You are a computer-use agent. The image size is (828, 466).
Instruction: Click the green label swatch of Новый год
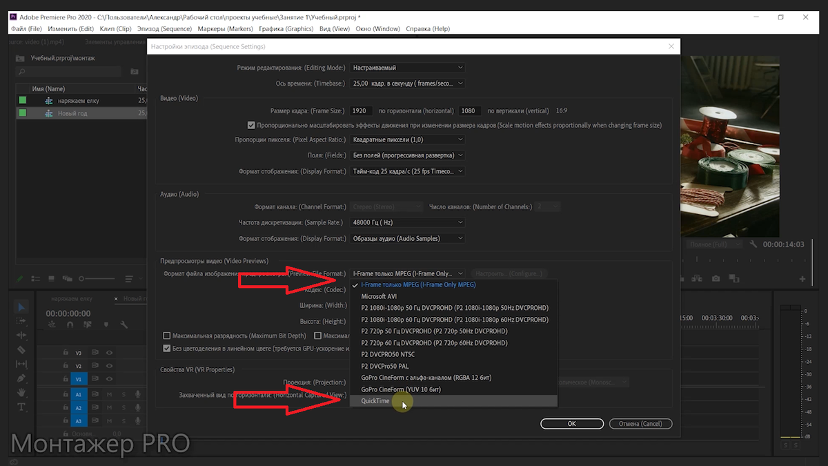(x=22, y=113)
